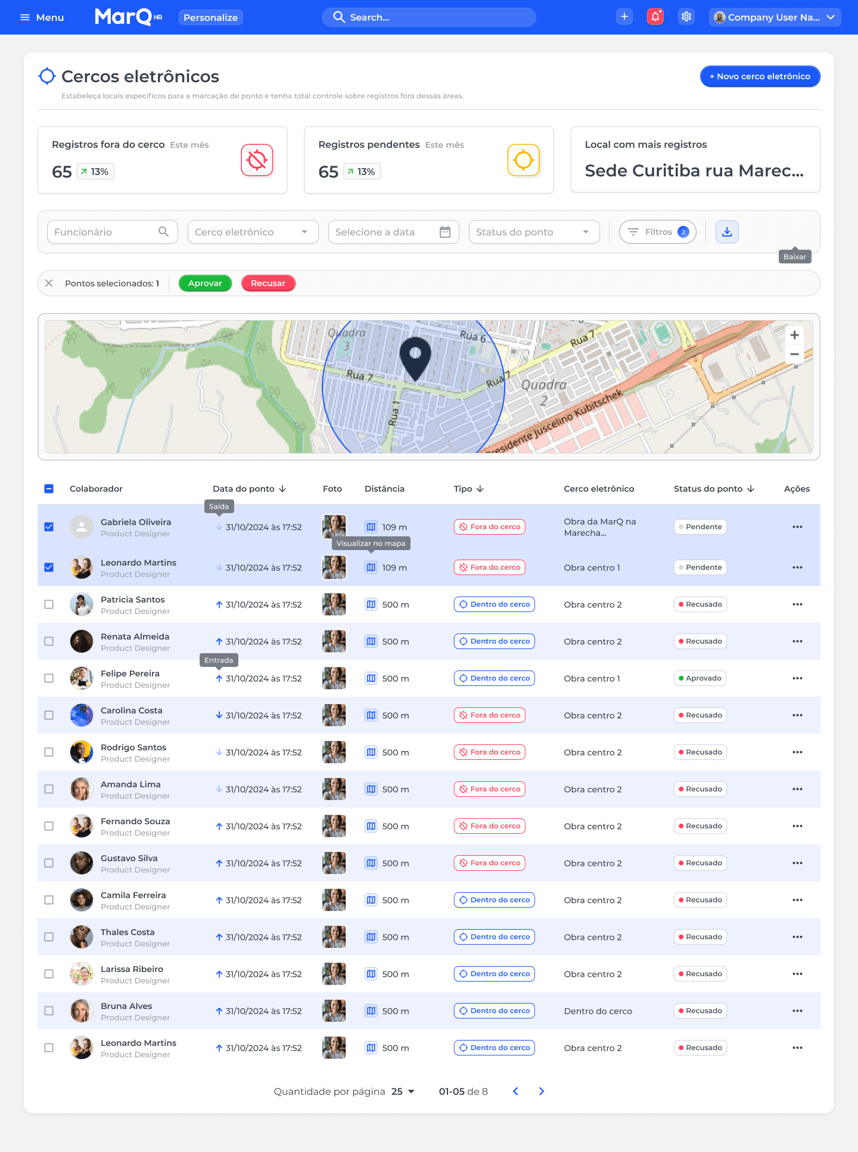Click the MarQ HR logo
This screenshot has width=858, height=1152.
129,17
